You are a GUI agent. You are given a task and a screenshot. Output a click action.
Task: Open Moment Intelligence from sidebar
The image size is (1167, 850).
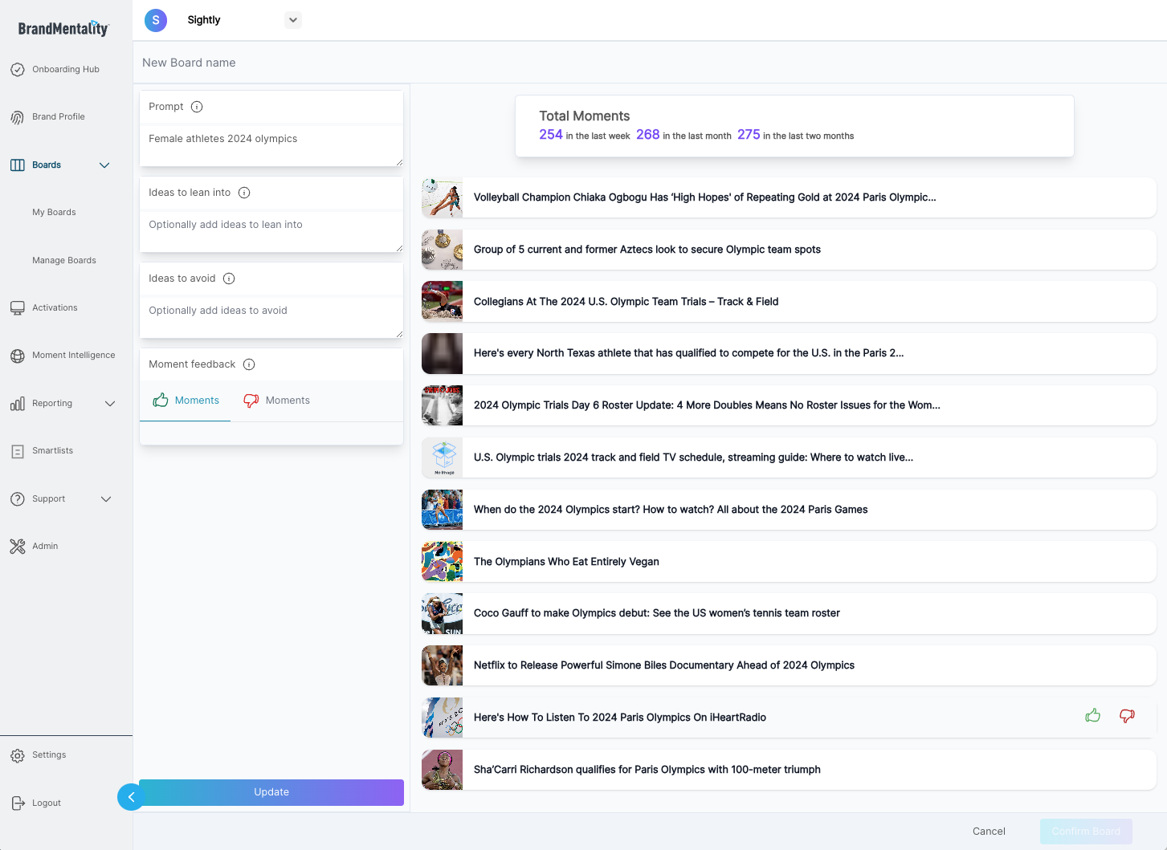tap(73, 356)
